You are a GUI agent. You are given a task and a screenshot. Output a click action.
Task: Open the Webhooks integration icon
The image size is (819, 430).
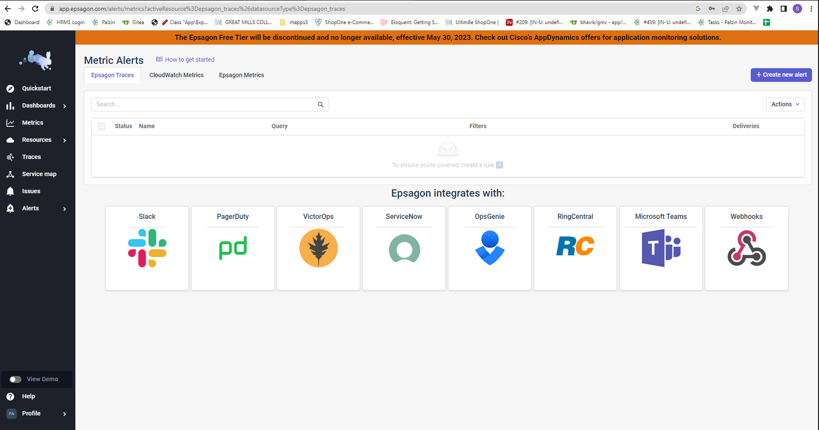click(x=746, y=248)
